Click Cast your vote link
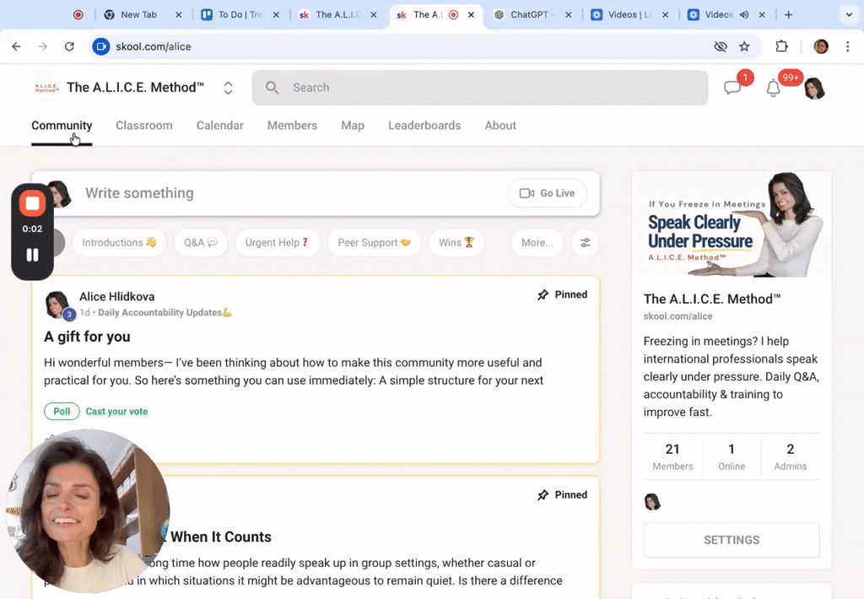Screen dimensions: 864x599 pyautogui.click(x=116, y=411)
